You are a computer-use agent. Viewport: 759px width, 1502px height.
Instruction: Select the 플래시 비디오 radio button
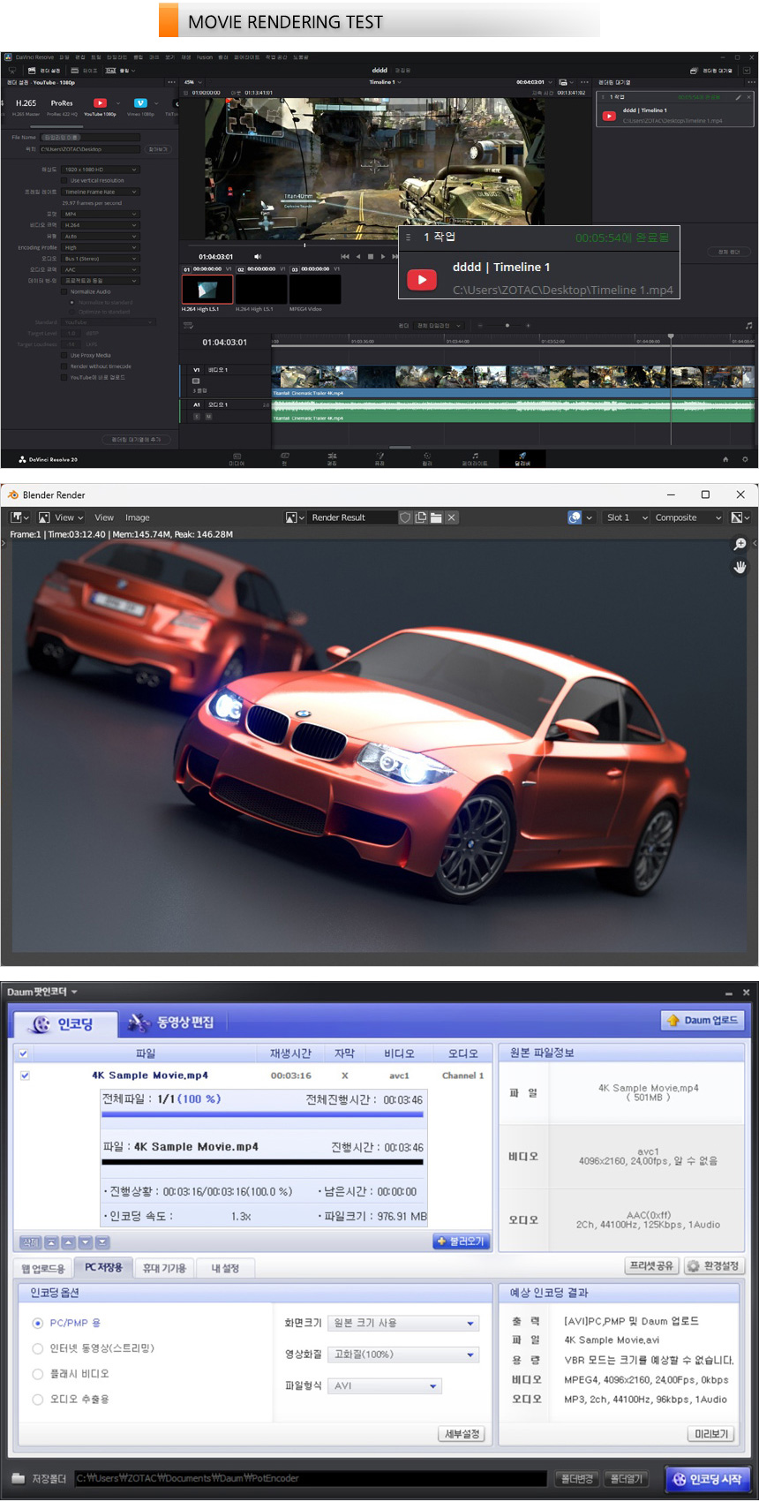[38, 1374]
